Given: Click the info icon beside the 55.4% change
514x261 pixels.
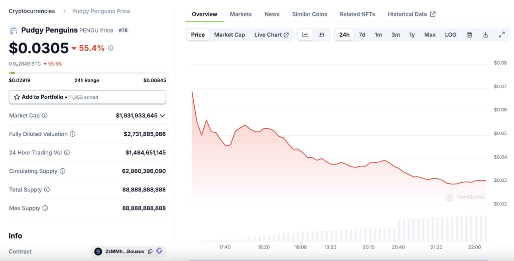Looking at the screenshot, I should point(110,48).
